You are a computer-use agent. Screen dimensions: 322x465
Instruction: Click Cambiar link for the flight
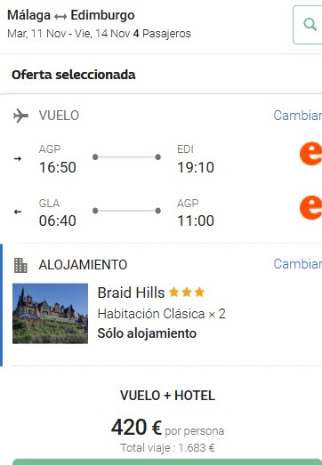[298, 116]
